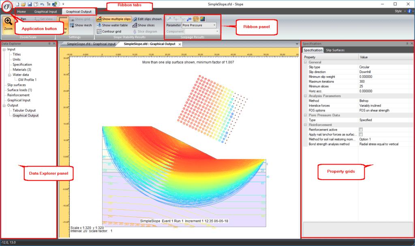Select the Specification properties tab
The height and width of the screenshot is (246, 415).
(313, 50)
